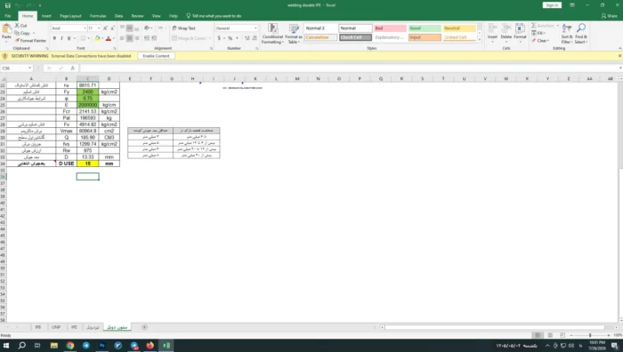Open Firefox from the taskbar
This screenshot has width=623, height=352.
[150, 345]
